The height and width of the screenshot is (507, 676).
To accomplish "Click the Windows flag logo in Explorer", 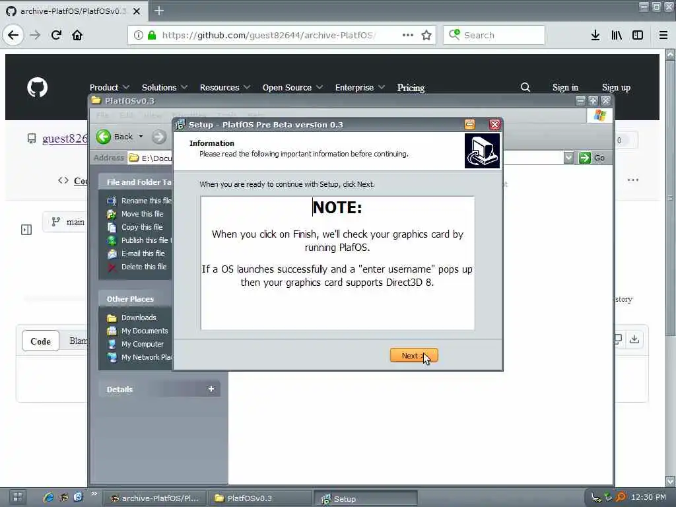I will pyautogui.click(x=599, y=115).
